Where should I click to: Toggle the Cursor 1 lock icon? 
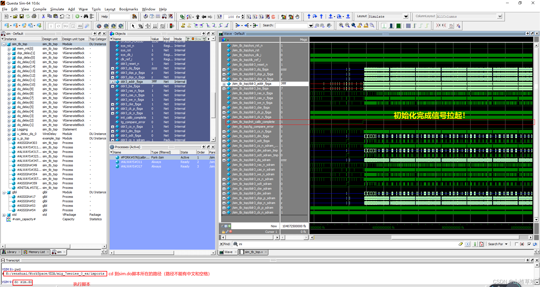(x=223, y=232)
